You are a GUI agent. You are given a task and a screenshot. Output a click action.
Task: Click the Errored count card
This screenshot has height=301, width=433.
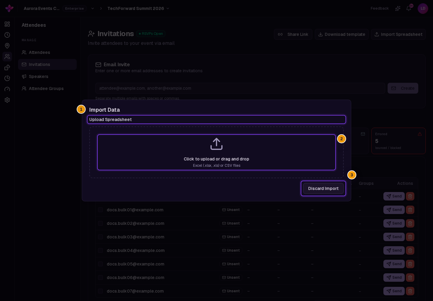coord(398,141)
